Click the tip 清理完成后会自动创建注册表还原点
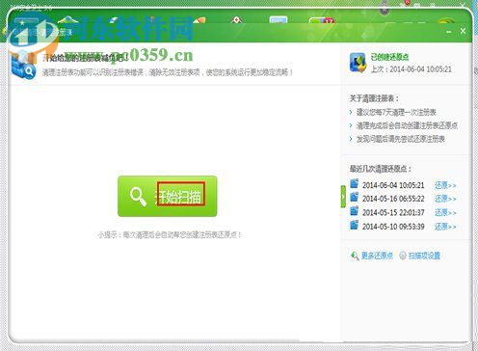 tap(407, 125)
